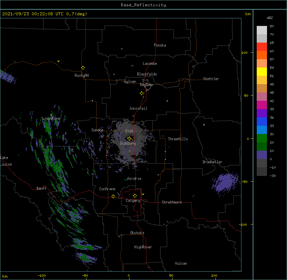
Task: Click the -30 legend value
Action: click(273, 176)
